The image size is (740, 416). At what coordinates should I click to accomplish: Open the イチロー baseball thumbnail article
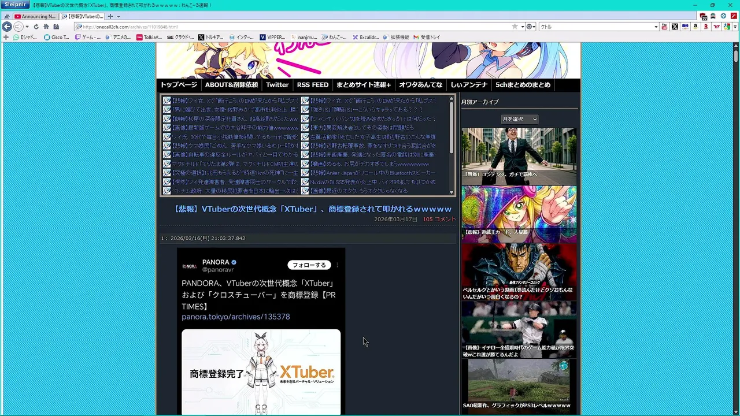pyautogui.click(x=519, y=330)
